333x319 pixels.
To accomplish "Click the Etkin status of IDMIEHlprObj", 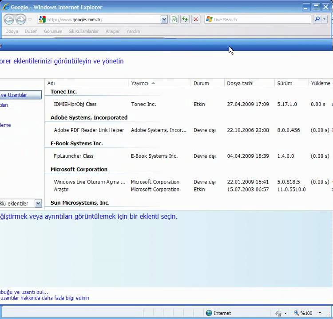I will 199,104.
